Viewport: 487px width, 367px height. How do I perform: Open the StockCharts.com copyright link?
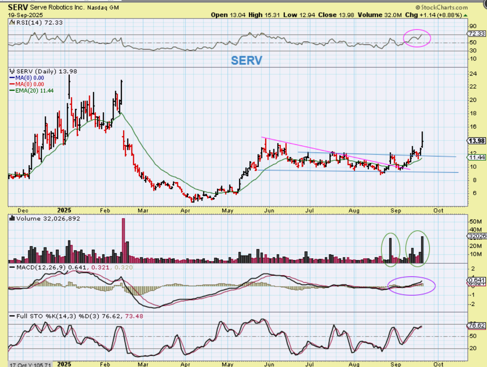(x=442, y=7)
